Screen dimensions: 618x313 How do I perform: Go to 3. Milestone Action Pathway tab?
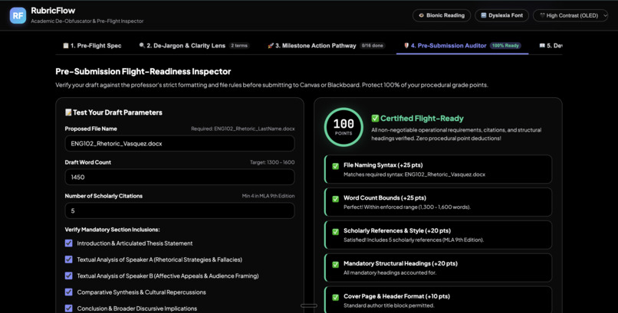[x=326, y=46]
